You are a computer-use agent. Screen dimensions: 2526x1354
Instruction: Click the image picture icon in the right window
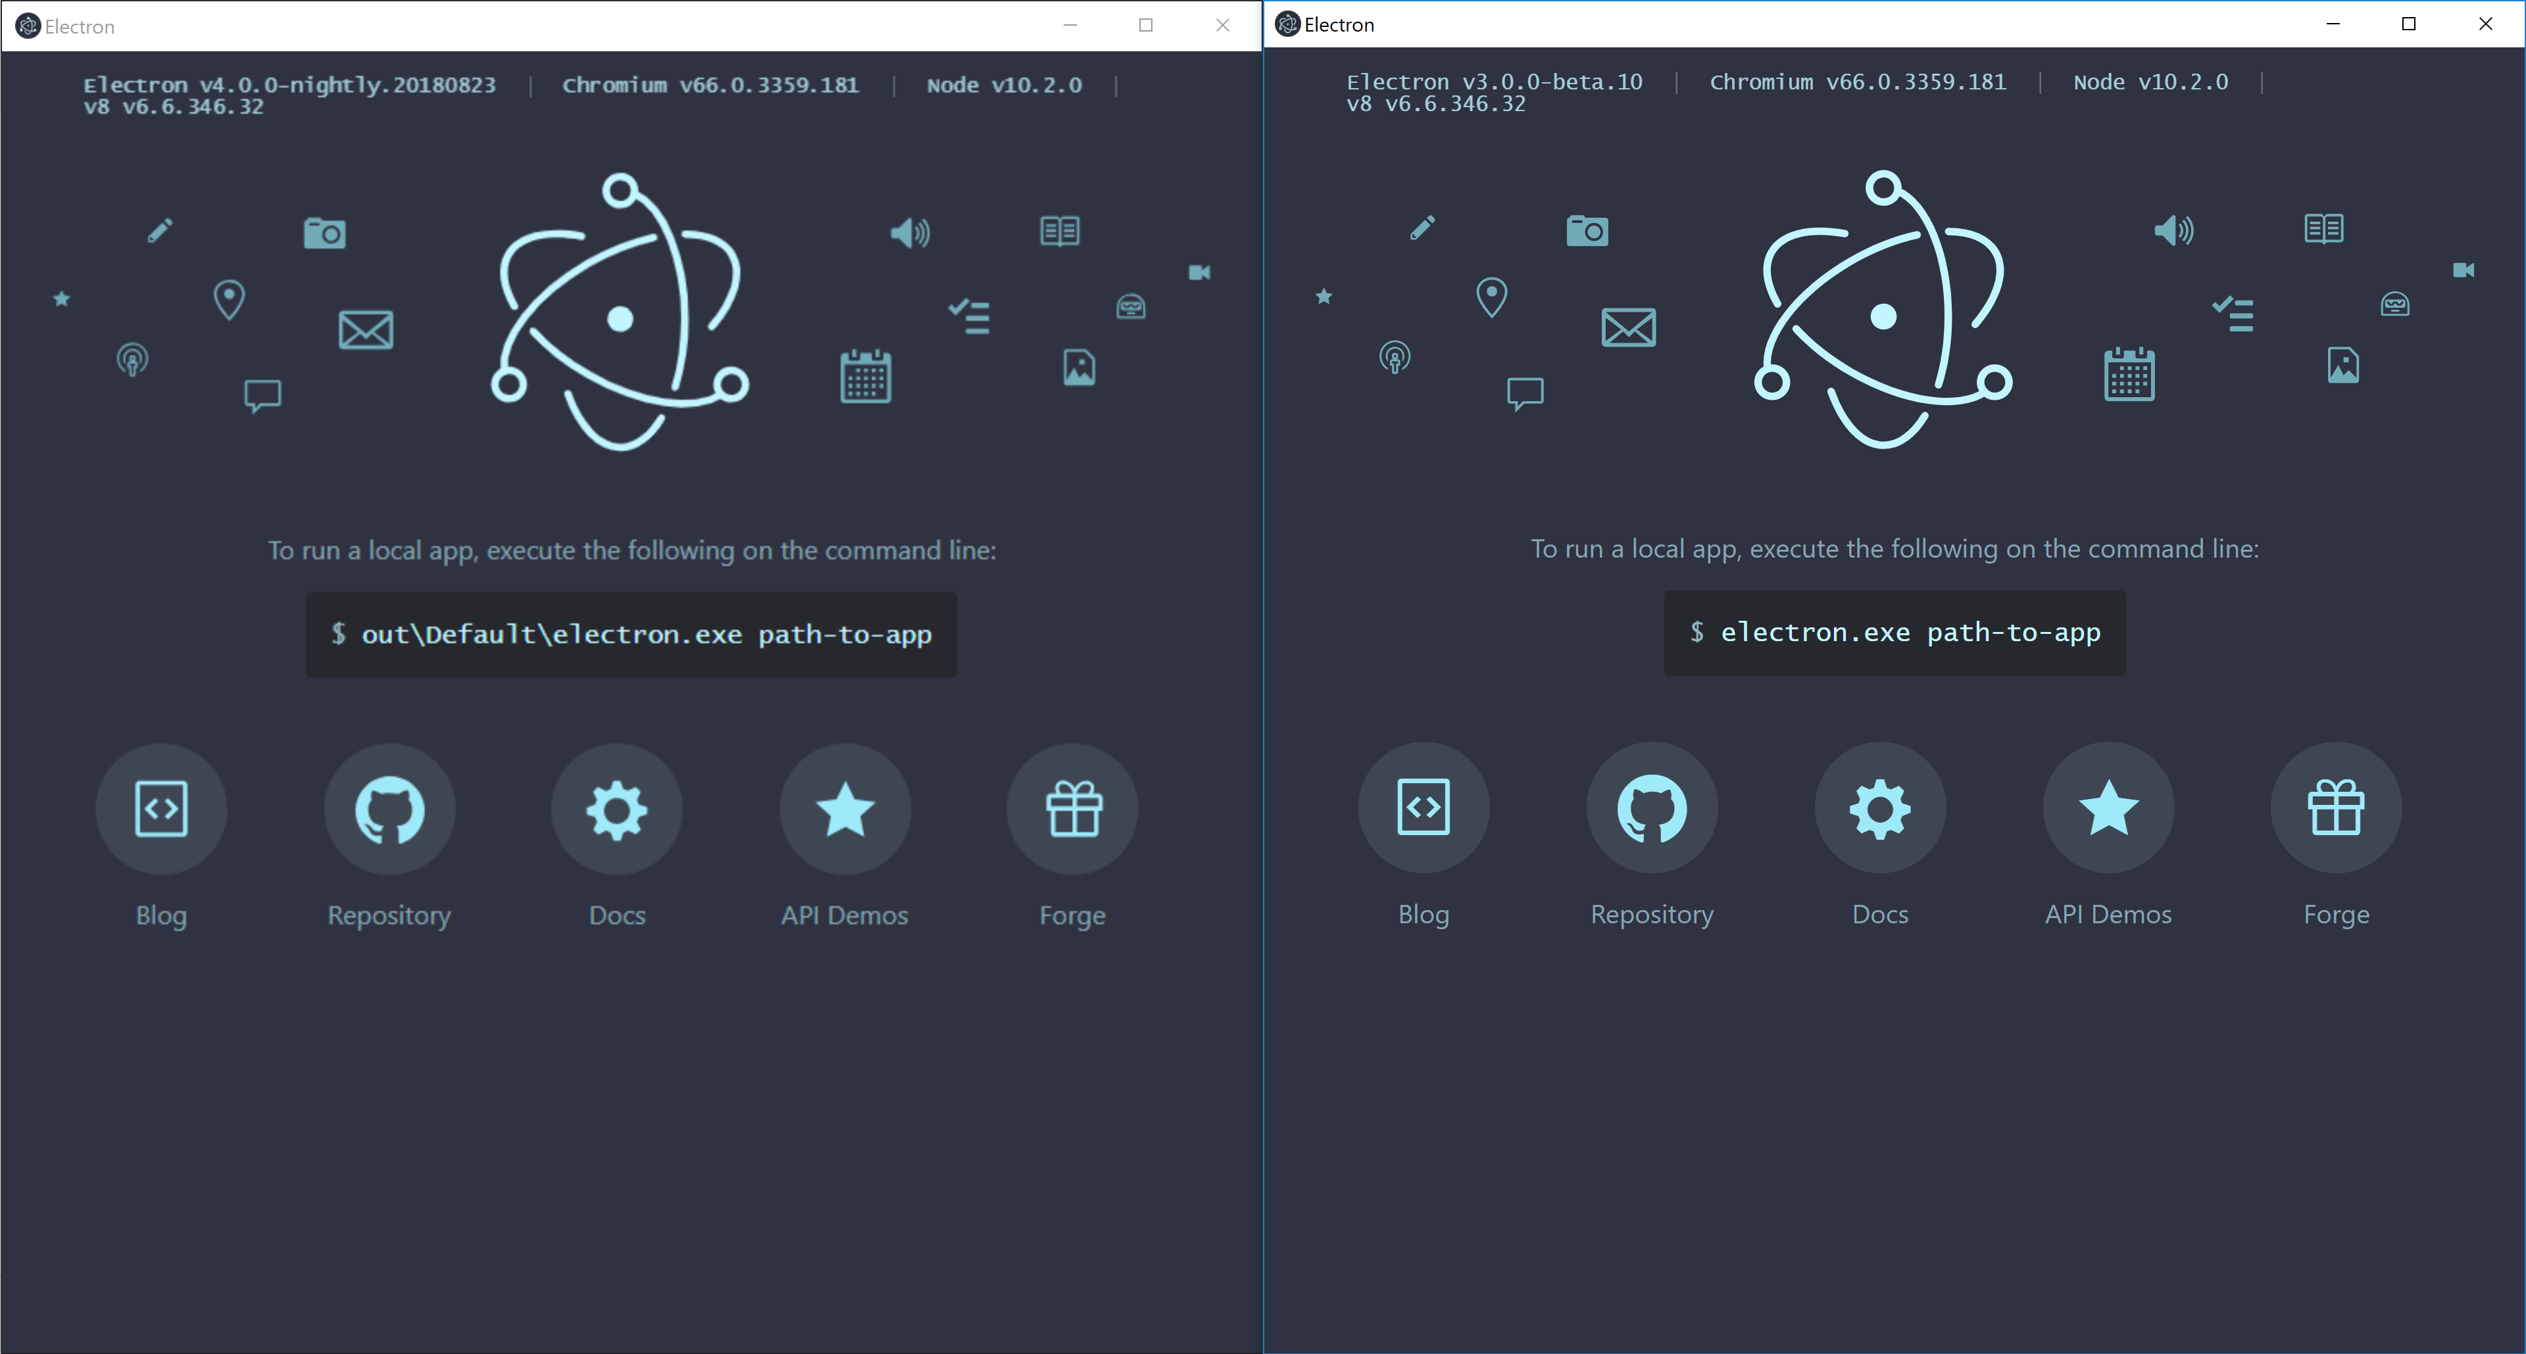2342,366
